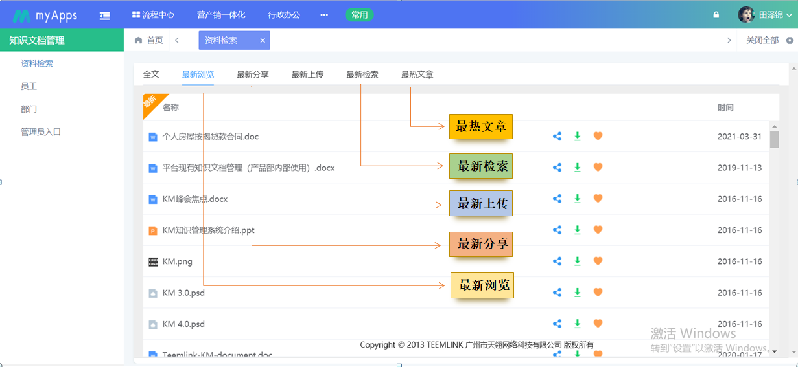Download the KM峰会焦点.docx file
Screen dimensions: 798x367
pyautogui.click(x=578, y=199)
